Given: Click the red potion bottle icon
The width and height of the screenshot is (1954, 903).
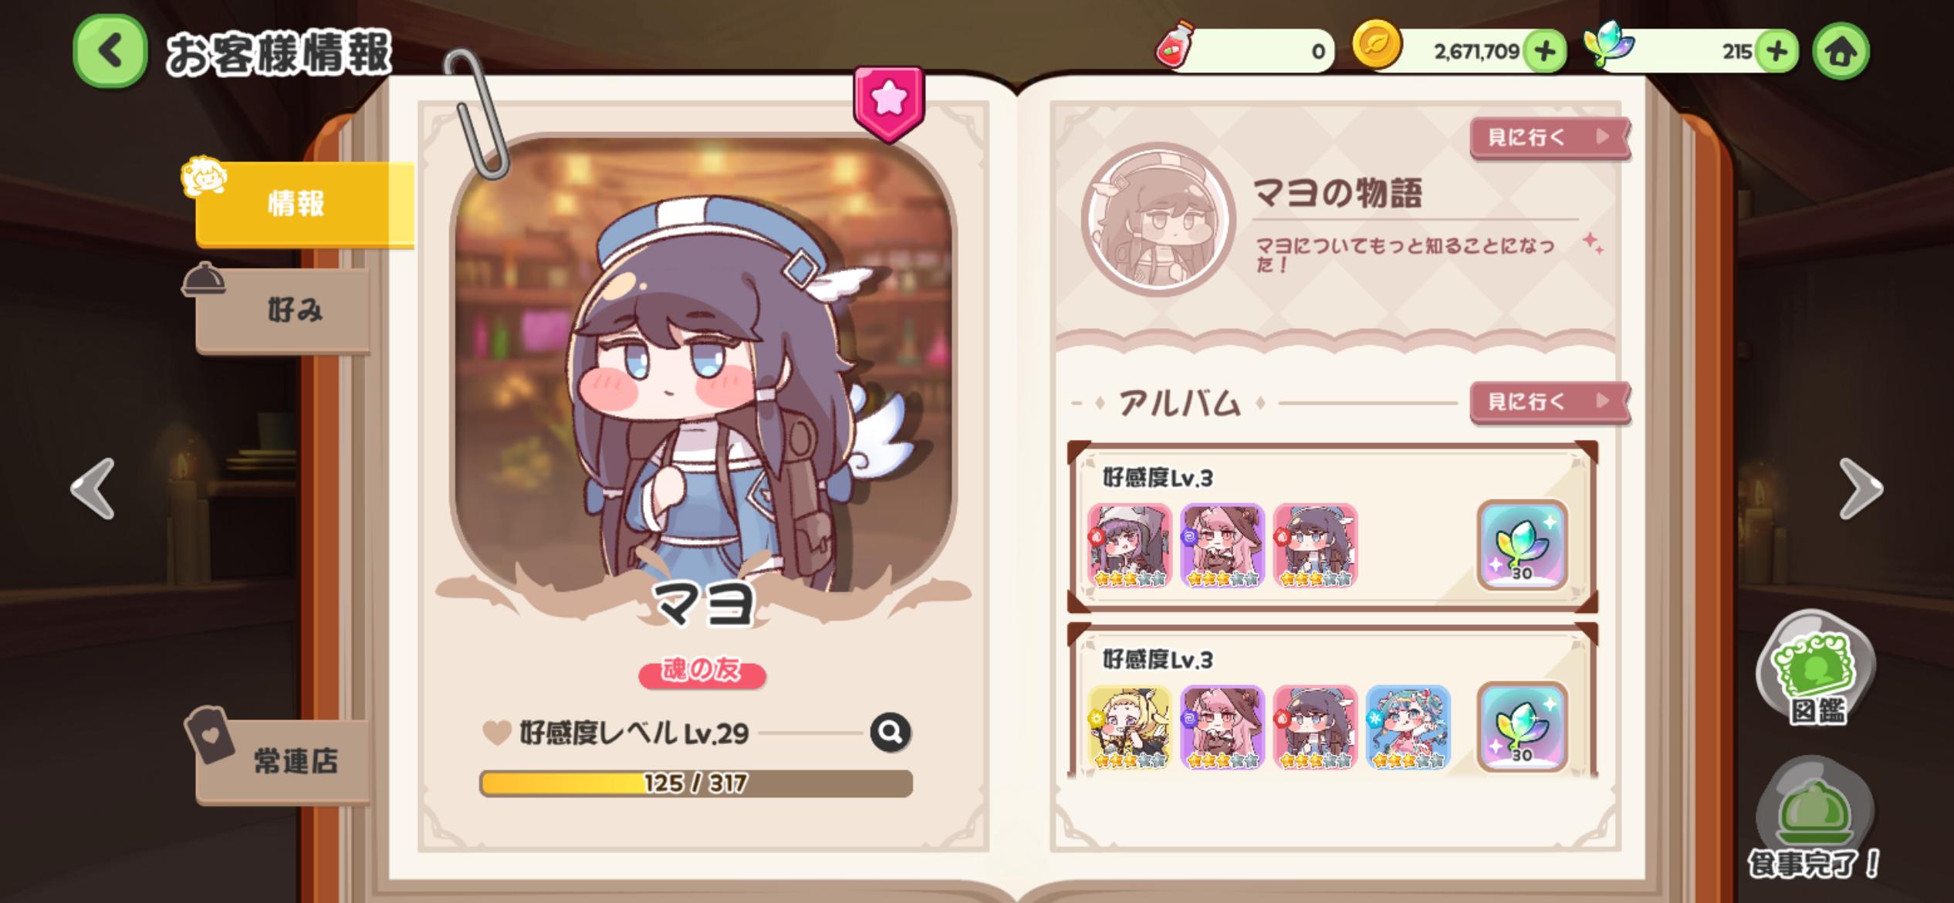Looking at the screenshot, I should coord(1174,46).
